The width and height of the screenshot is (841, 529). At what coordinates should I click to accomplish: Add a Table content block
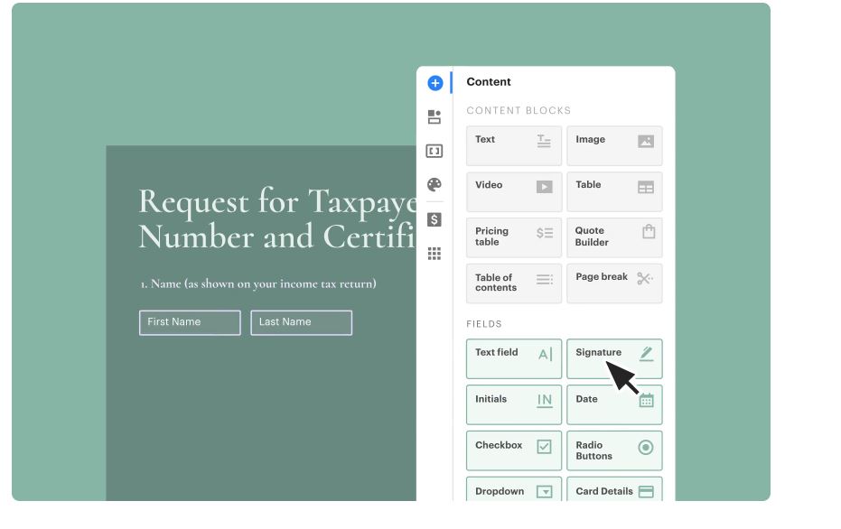pos(614,192)
